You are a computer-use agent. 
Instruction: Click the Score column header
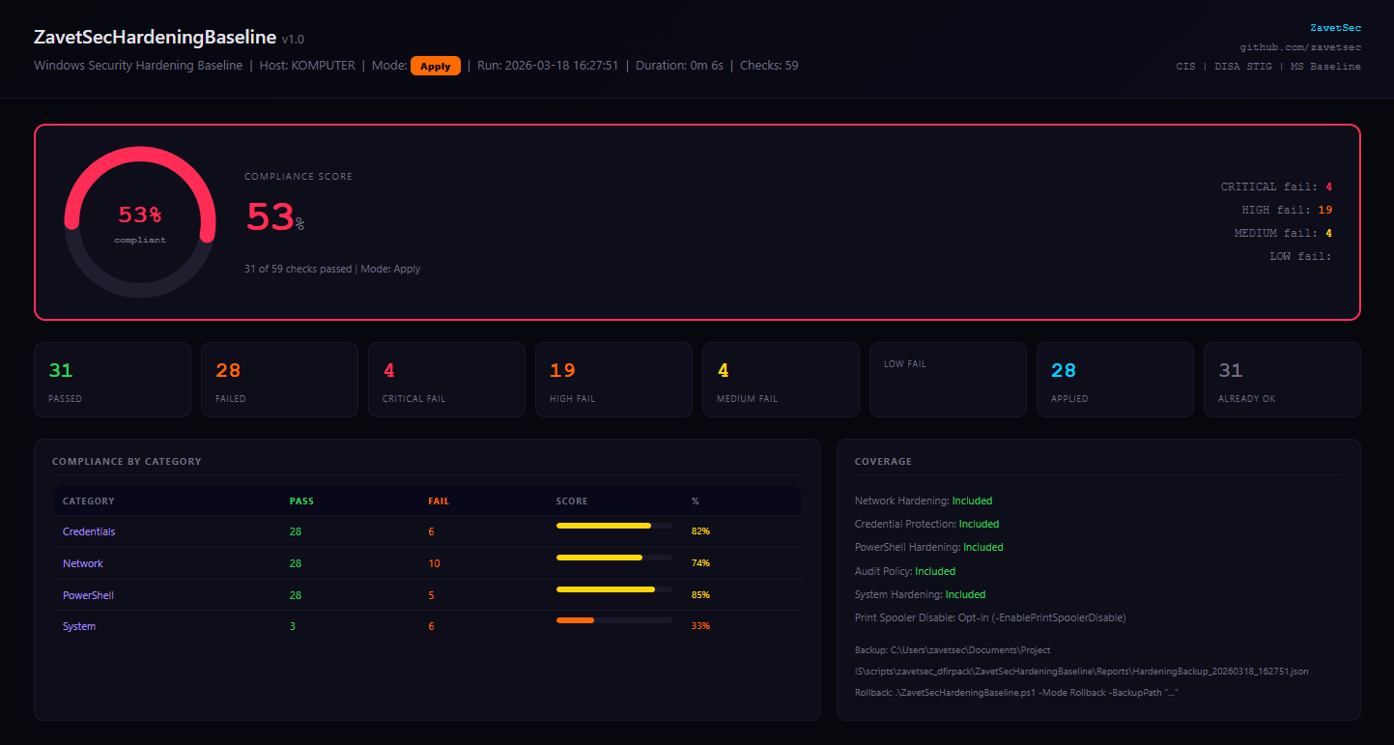[572, 501]
